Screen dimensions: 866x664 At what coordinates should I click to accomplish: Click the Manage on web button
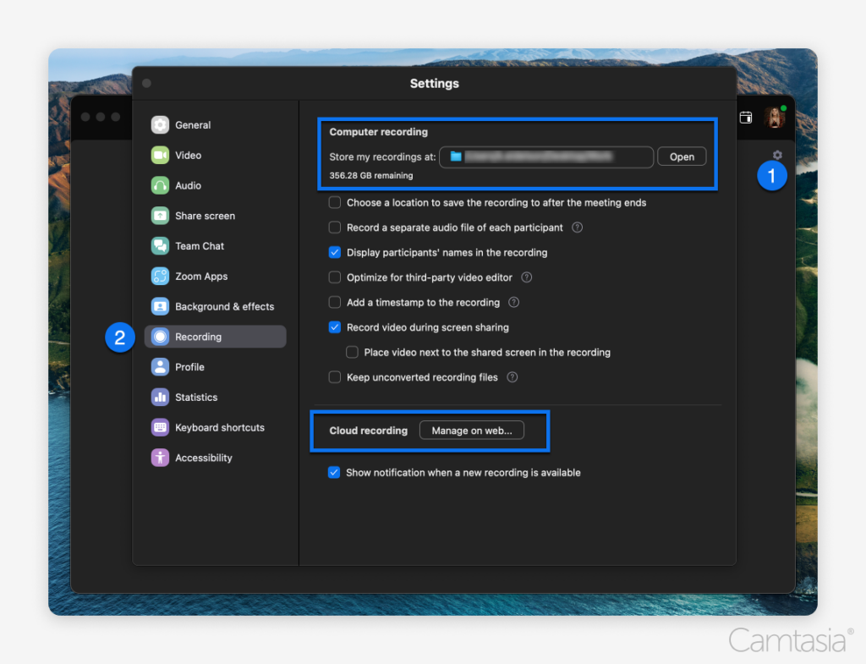click(x=472, y=431)
